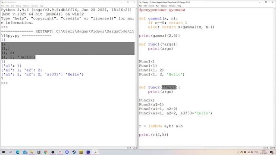This screenshot has width=276, height=155.
Task: Click output line (1, 2, 'Hello') in shell
Action: tap(18, 57)
